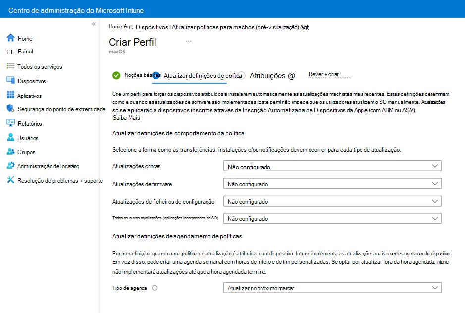
Task: Open Aplicativos in the sidebar
Action: [29, 96]
